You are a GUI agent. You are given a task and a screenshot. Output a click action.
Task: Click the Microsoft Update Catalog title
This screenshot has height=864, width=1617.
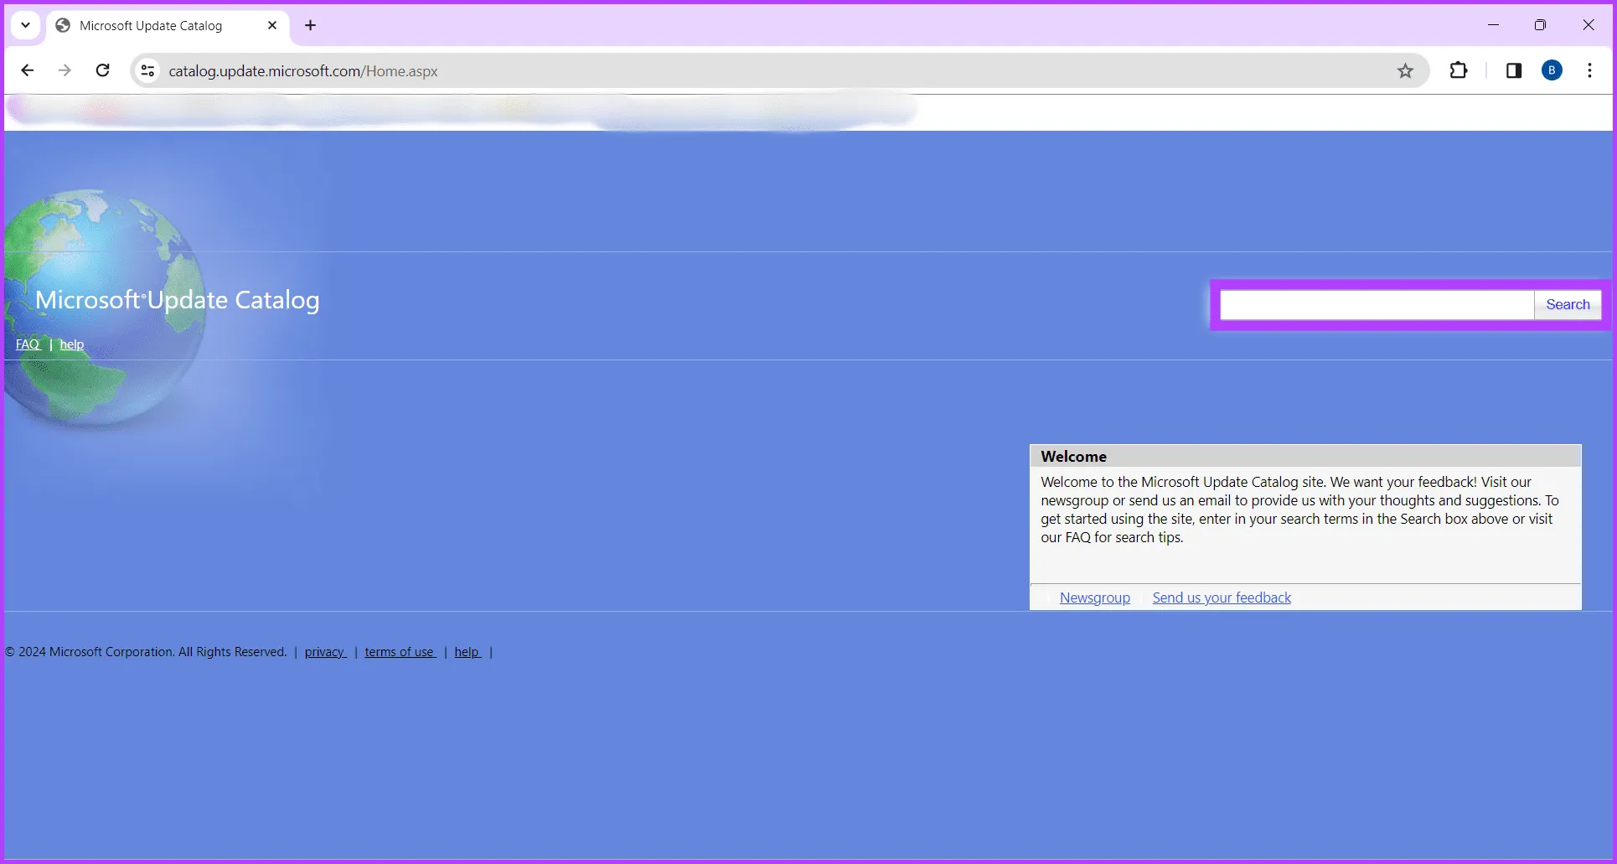coord(177,300)
